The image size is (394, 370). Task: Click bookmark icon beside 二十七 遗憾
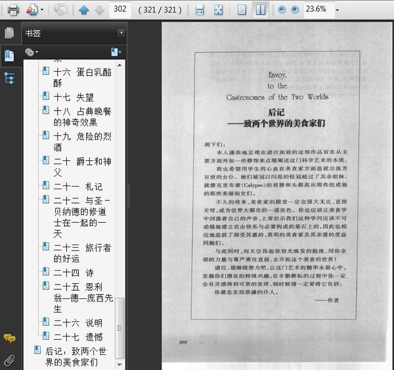pyautogui.click(x=46, y=336)
